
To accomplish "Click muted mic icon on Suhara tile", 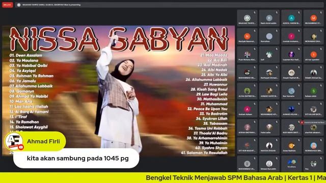I will tap(321, 85).
